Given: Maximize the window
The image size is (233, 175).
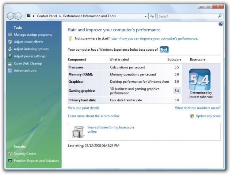Looking at the screenshot, I should point(209,7).
